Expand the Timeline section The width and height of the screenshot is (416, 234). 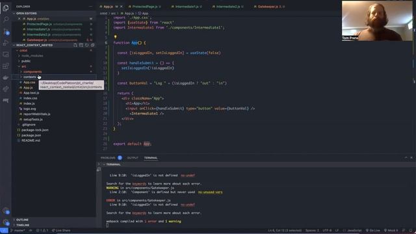(x=23, y=225)
